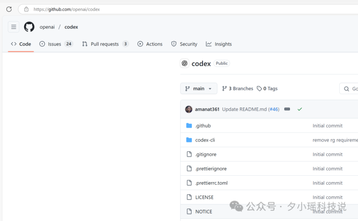
Task: Go to GitHub home via Octocat logo
Action: point(29,27)
